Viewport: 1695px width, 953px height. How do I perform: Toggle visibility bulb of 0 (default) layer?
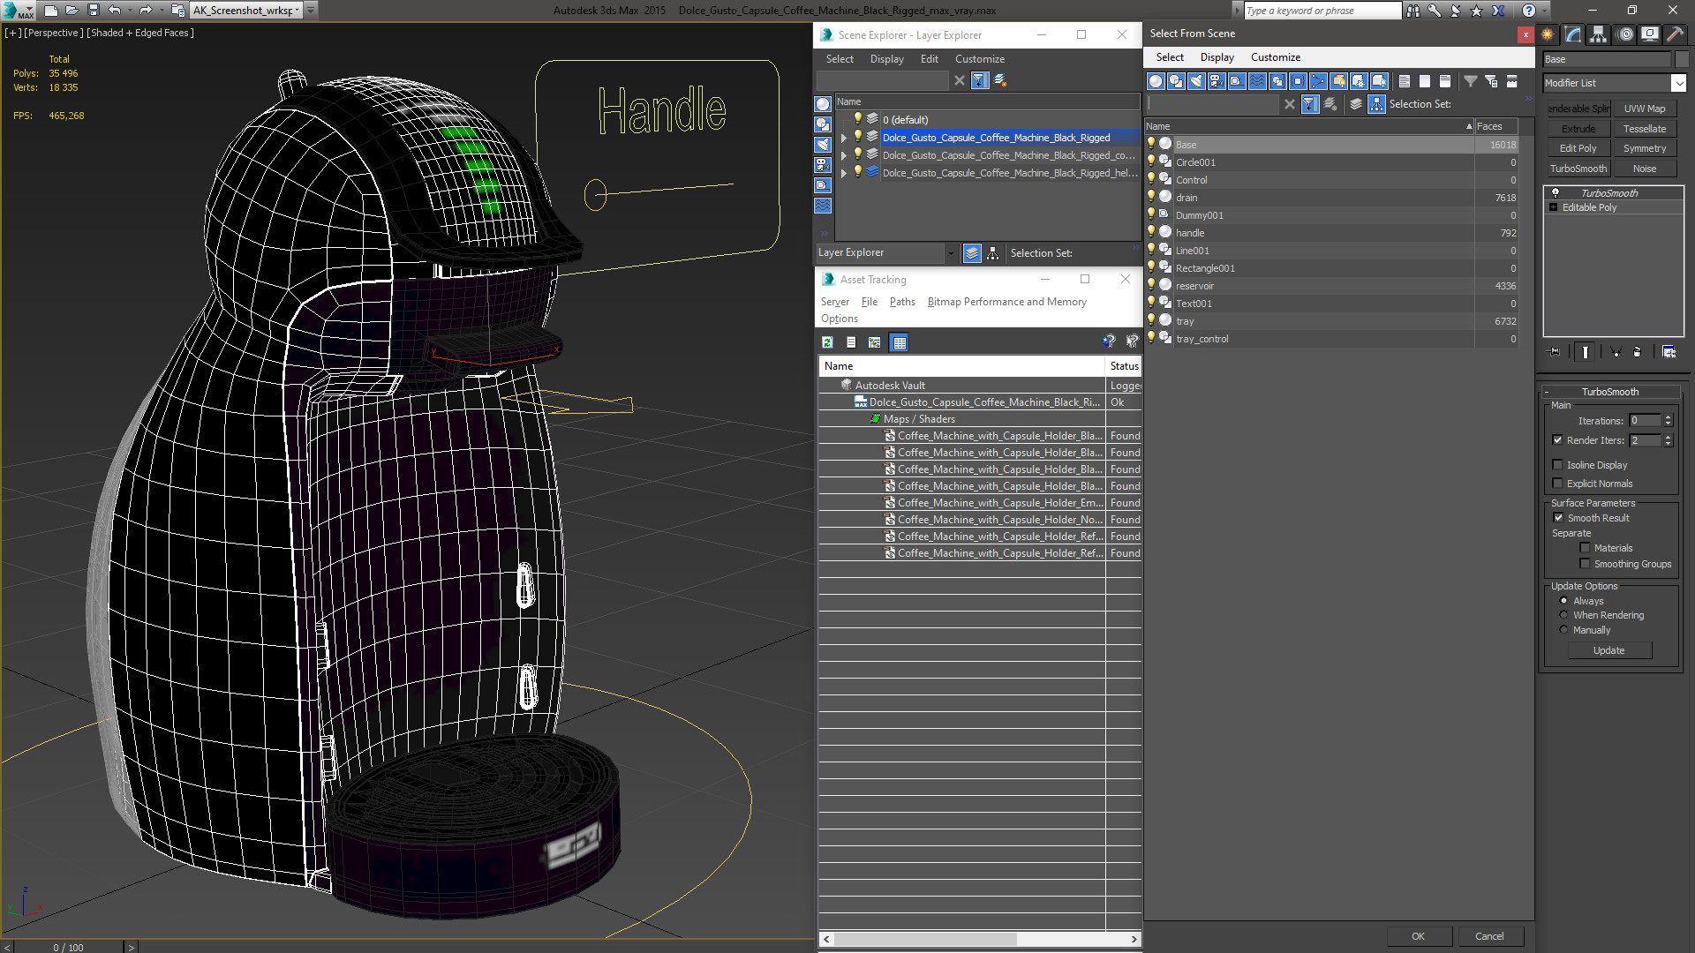tap(857, 119)
